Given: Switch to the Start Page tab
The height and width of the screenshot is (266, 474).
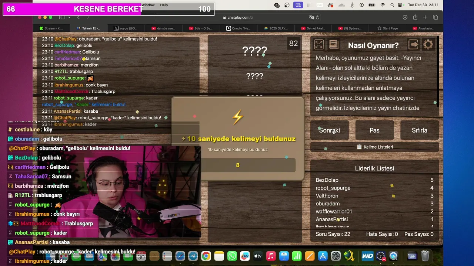Looking at the screenshot, I should pos(387,28).
